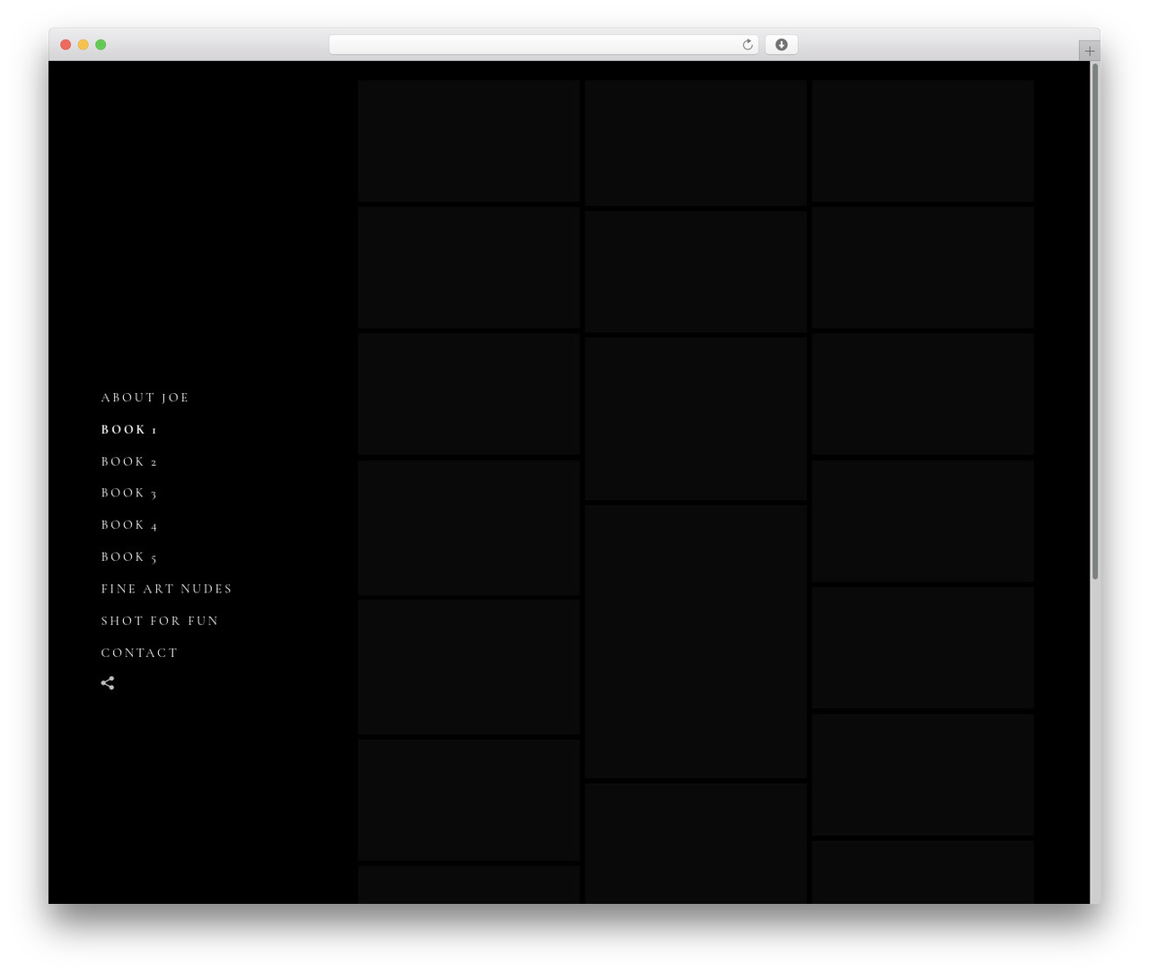This screenshot has height=973, width=1149.
Task: Go to Shot For Fun gallery
Action: click(160, 621)
